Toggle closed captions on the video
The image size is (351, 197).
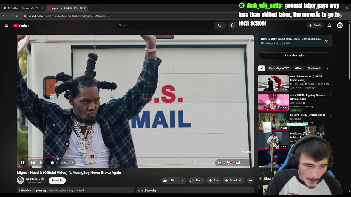[x=220, y=163]
